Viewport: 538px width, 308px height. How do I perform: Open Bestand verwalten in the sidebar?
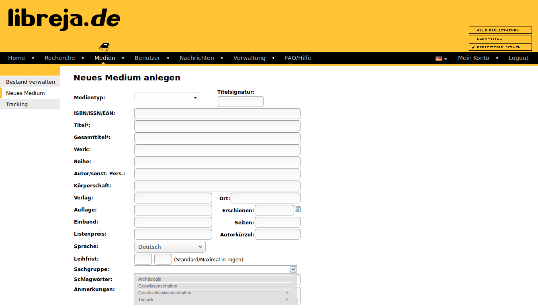click(31, 82)
